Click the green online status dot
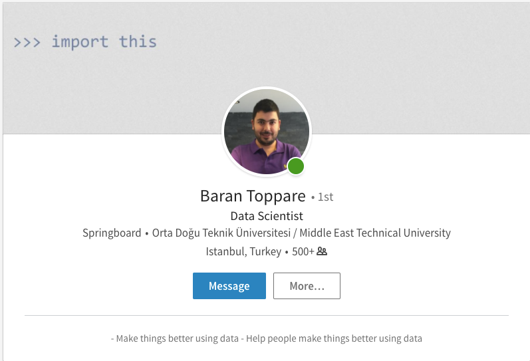Screen dimensions: 530x361 point(296,166)
